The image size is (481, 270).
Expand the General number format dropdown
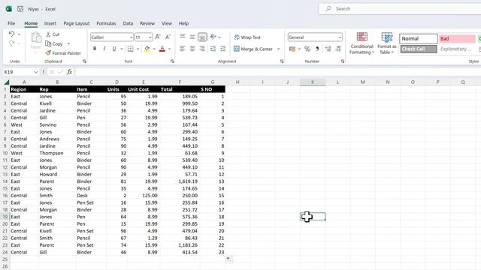[x=340, y=37]
